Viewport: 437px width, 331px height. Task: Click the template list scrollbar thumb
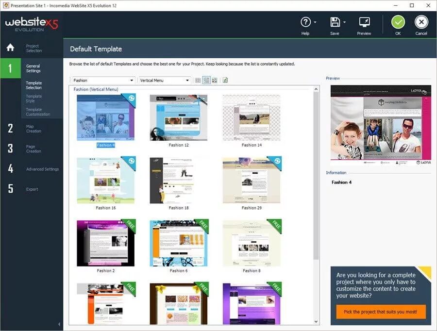[x=316, y=176]
